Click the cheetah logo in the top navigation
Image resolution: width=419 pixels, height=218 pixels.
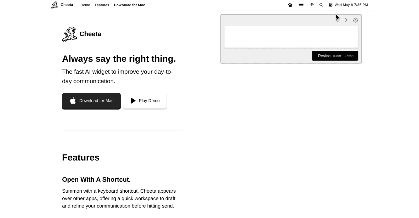(x=55, y=5)
